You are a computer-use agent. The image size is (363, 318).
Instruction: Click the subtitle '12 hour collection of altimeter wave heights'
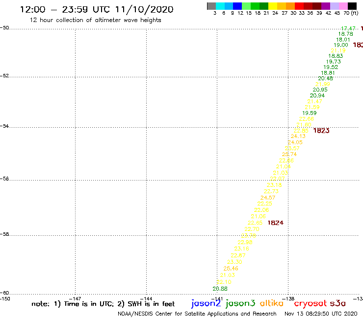(x=95, y=20)
